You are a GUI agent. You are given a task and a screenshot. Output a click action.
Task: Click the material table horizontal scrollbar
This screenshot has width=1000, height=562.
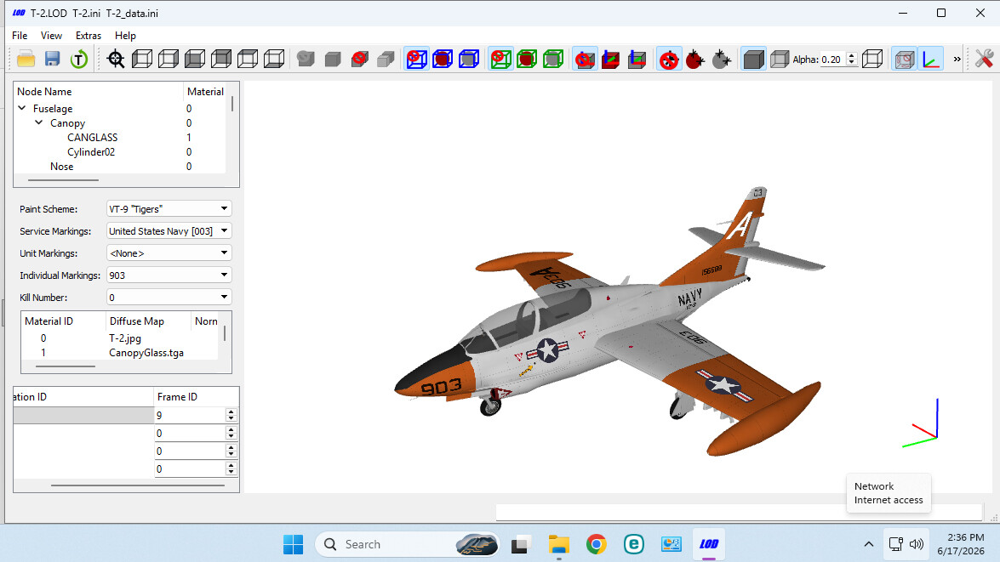(x=65, y=366)
